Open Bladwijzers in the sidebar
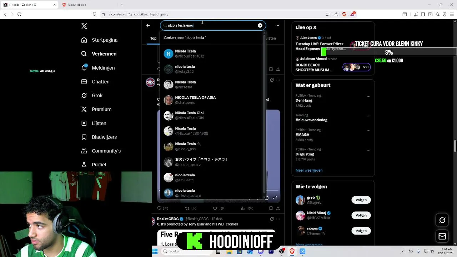This screenshot has width=457, height=257. click(x=99, y=137)
